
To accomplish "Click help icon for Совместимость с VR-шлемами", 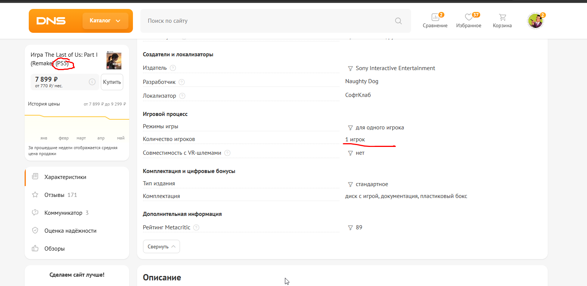I will (227, 153).
